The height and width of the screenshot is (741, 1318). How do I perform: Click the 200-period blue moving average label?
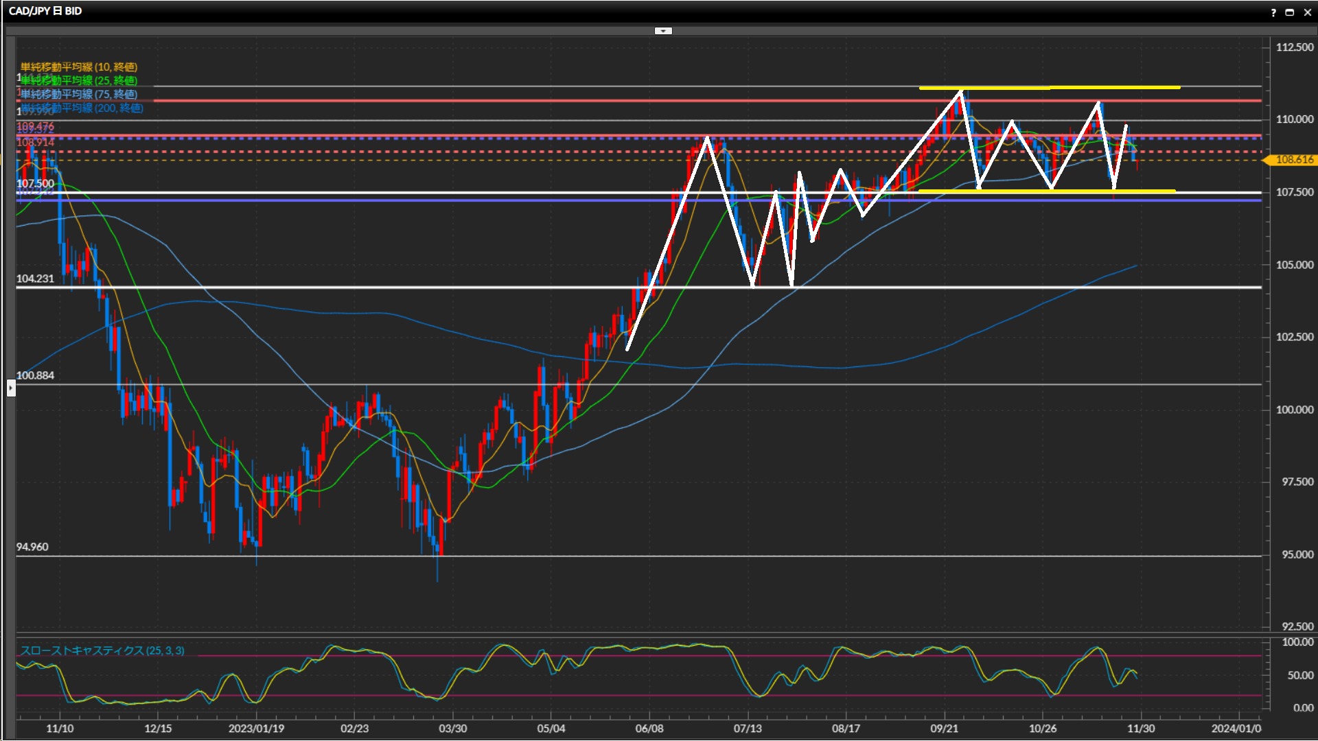[81, 108]
